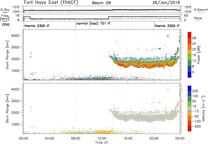Screen dimensions: 208x144
Task: Click the 'Power [dB]' colorbar label
Action: (198, 55)
